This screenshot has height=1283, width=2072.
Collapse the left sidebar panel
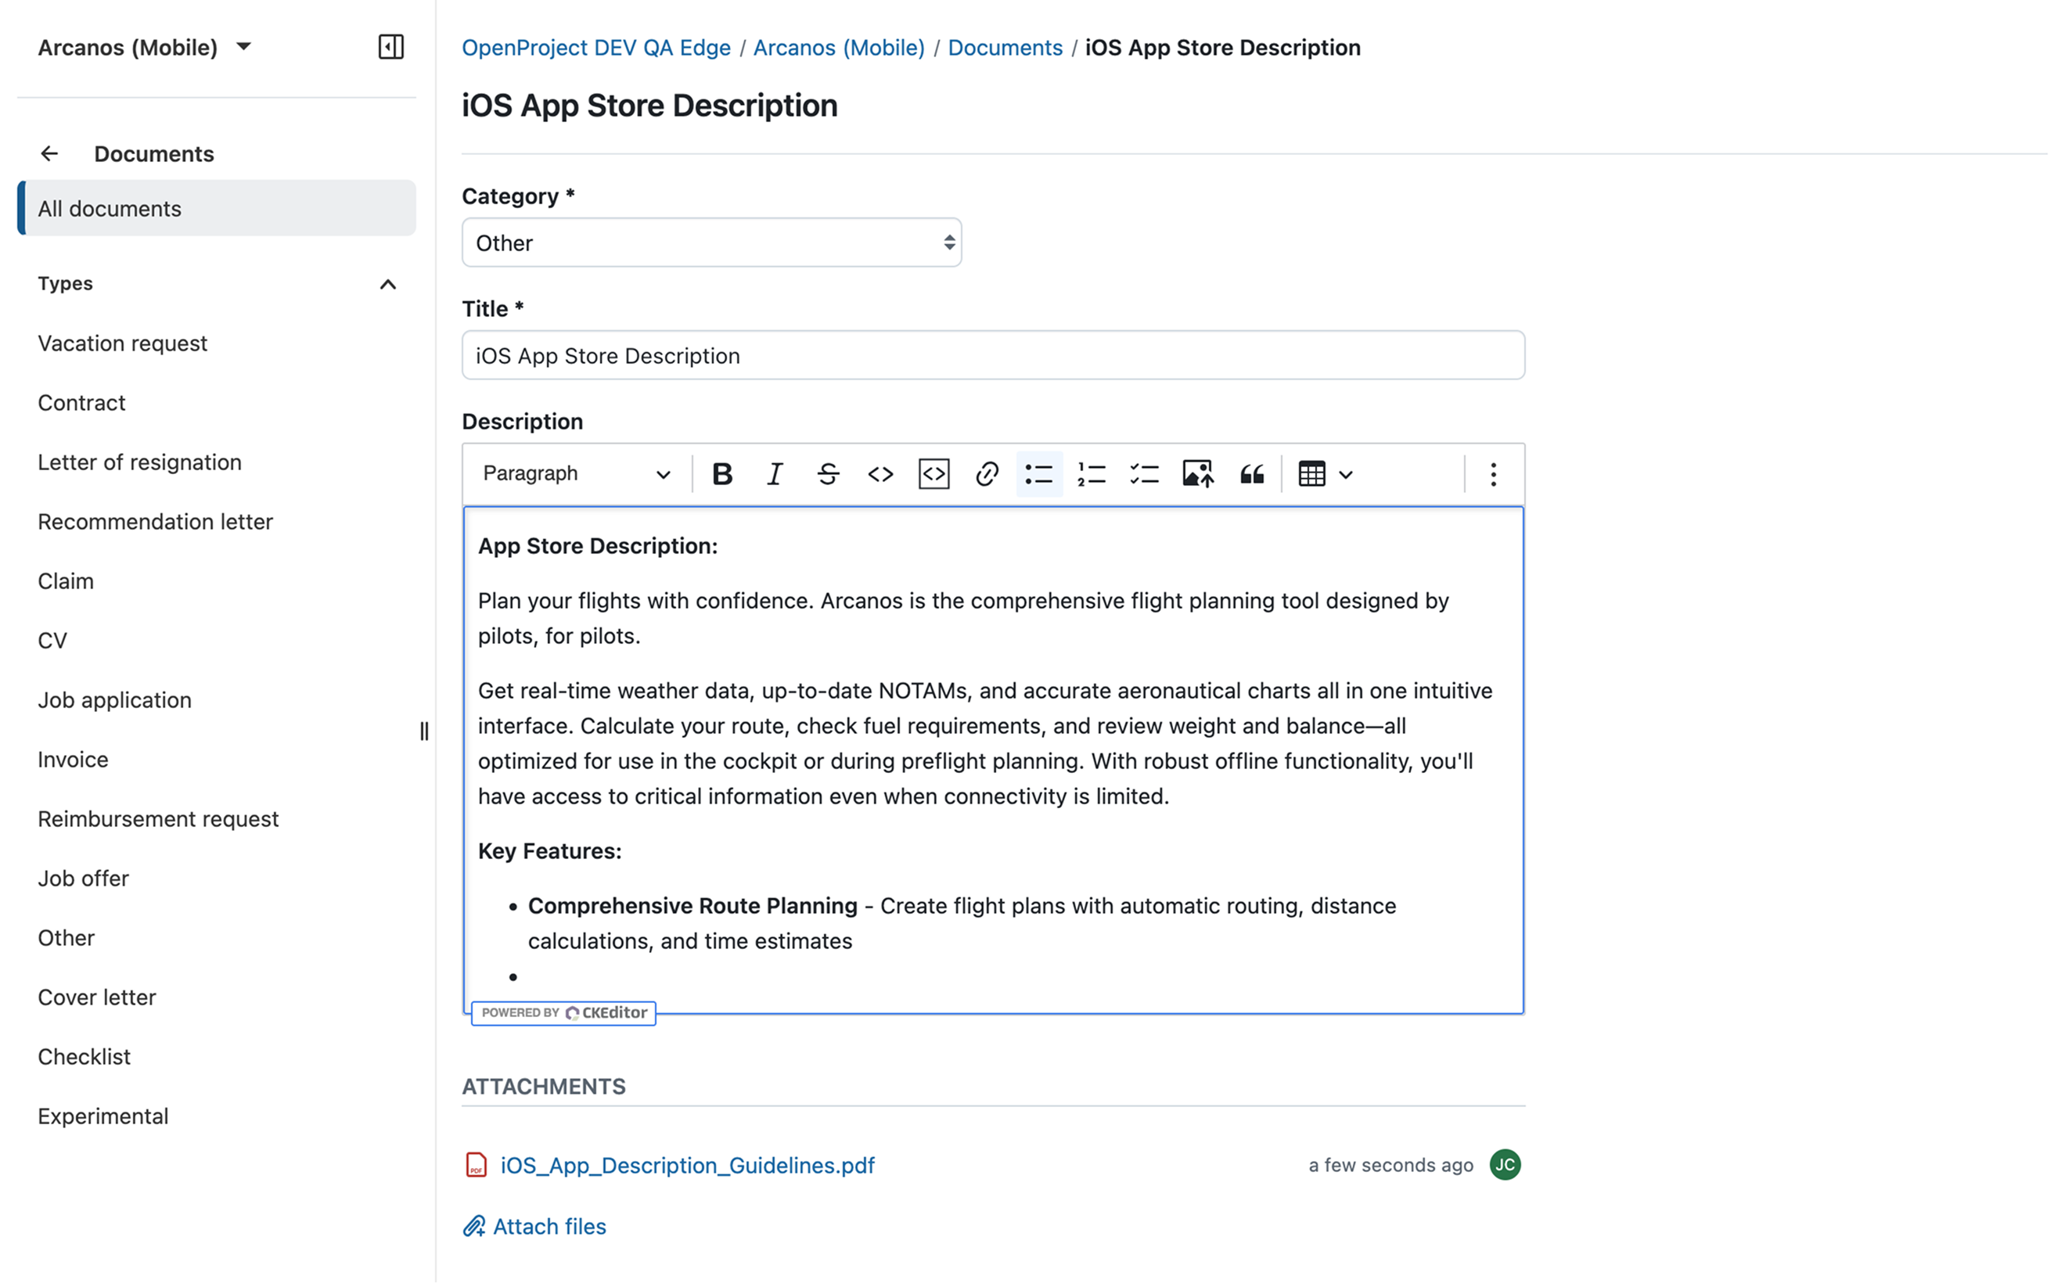pyautogui.click(x=391, y=47)
